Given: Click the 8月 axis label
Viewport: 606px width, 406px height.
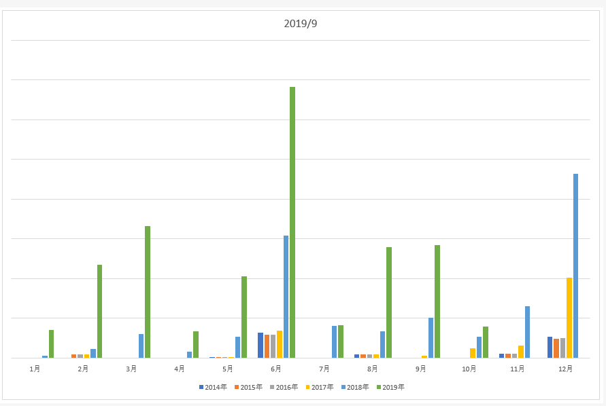Looking at the screenshot, I should [373, 369].
